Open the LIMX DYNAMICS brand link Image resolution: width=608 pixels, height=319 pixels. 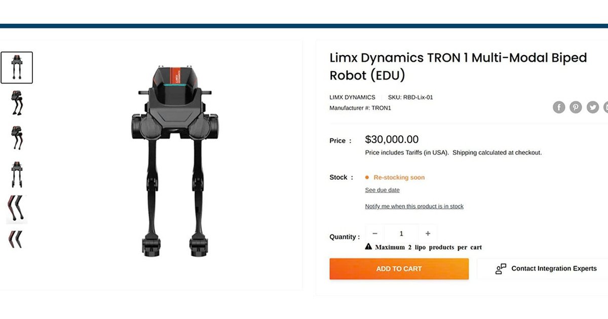pyautogui.click(x=353, y=97)
